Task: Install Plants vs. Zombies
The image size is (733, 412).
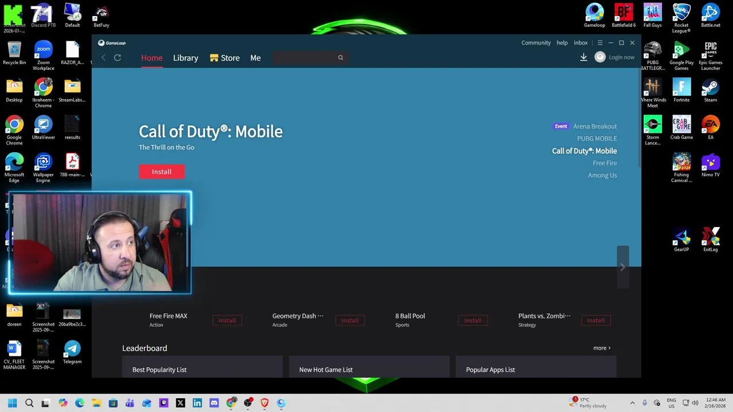Action: [x=596, y=320]
